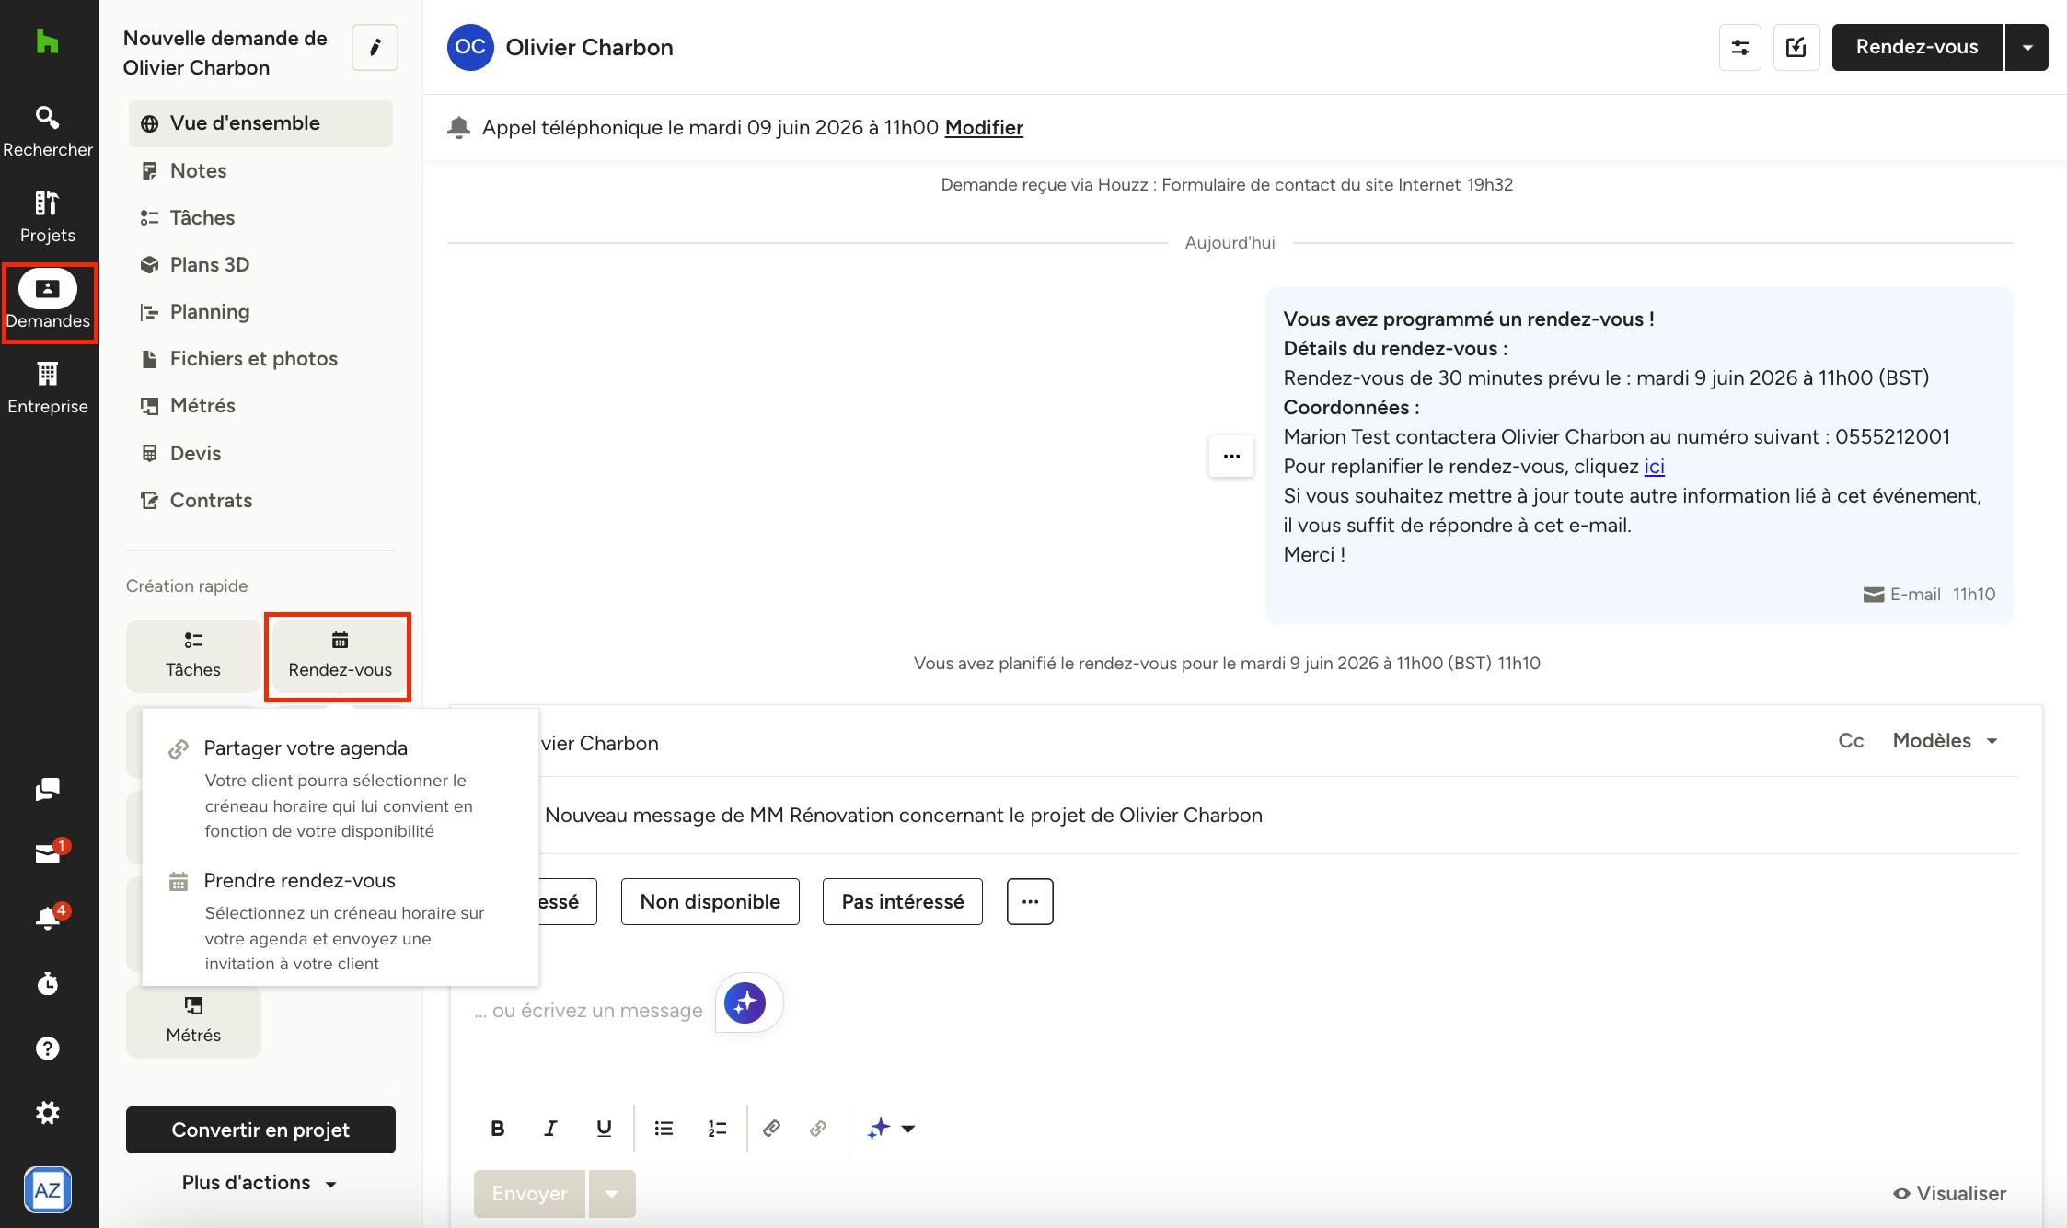Follow the 'ici' reschedule link
Screen dimensions: 2067x1228
click(1654, 466)
